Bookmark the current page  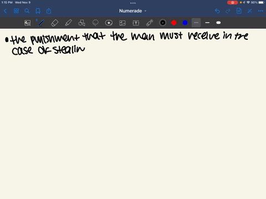(38, 11)
